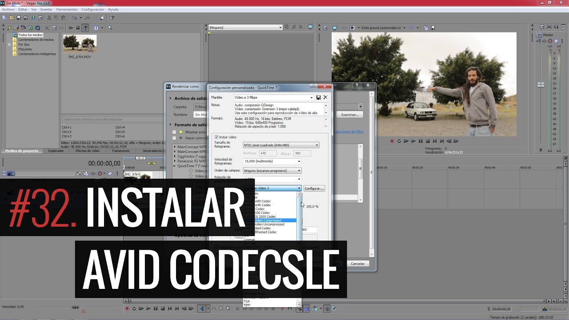The height and width of the screenshot is (320, 569).
Task: Expand the Por tipo tree node
Action: click(9, 44)
